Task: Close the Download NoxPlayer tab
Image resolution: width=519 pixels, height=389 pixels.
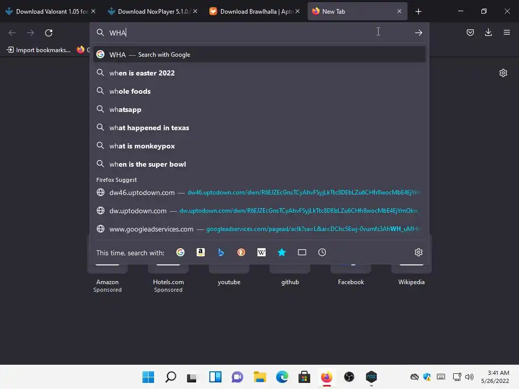Action: point(195,11)
